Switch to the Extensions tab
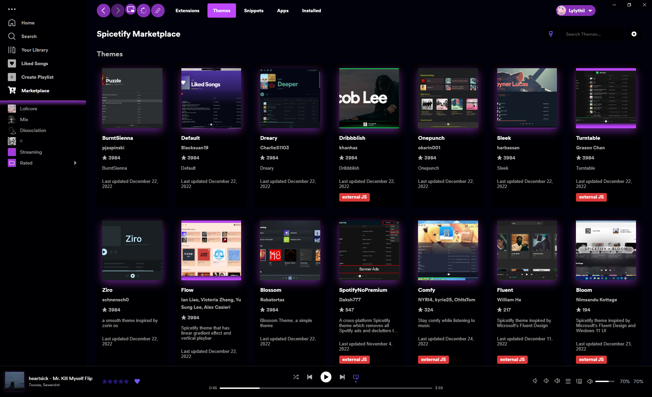652x397 pixels. pyautogui.click(x=187, y=11)
